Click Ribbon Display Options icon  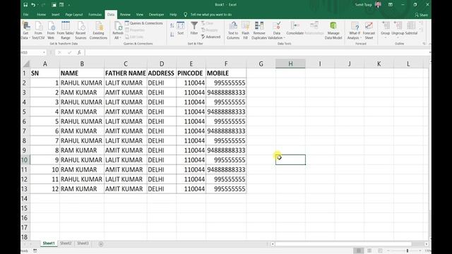(391, 5)
